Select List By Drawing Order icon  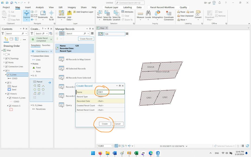[x=6, y=39]
